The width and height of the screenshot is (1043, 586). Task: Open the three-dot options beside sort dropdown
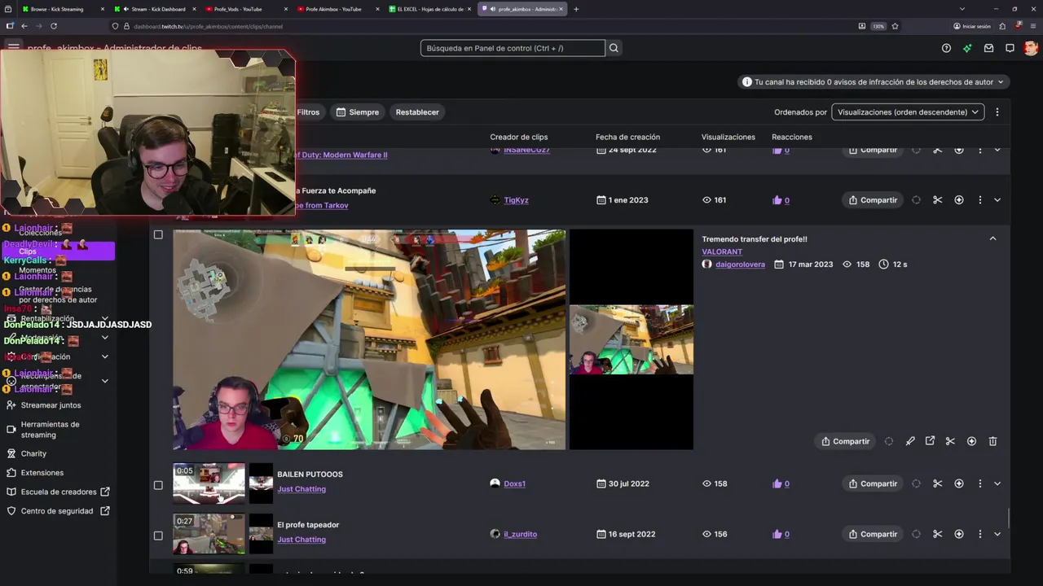(x=997, y=112)
